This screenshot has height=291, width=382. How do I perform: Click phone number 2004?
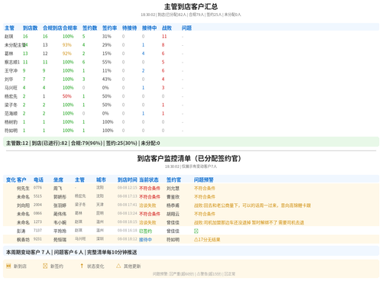point(37,205)
